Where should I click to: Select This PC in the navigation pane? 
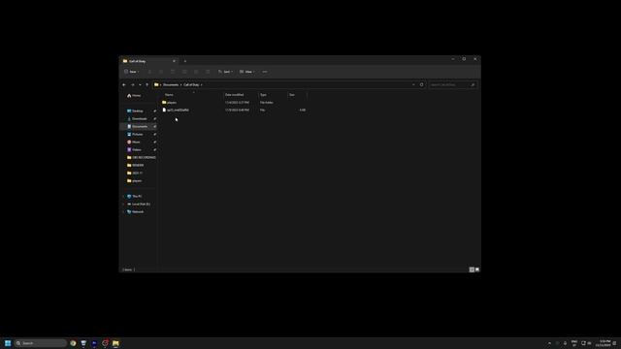click(x=135, y=196)
